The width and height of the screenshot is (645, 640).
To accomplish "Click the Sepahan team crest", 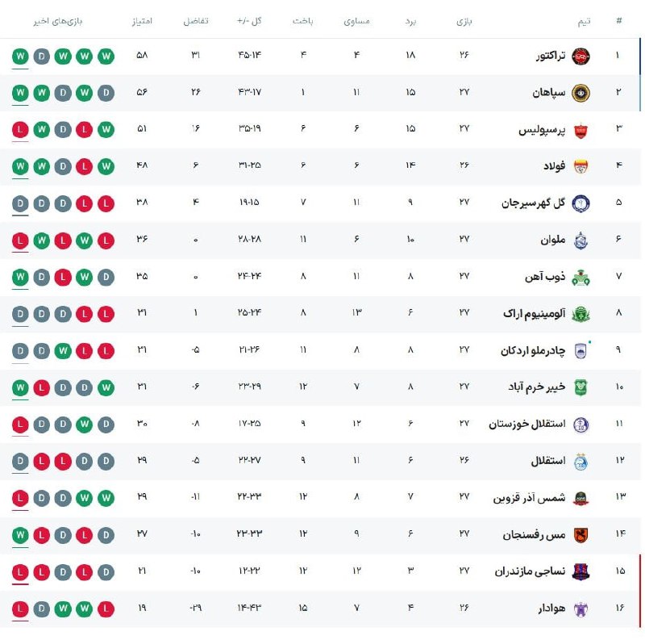I will 580,93.
